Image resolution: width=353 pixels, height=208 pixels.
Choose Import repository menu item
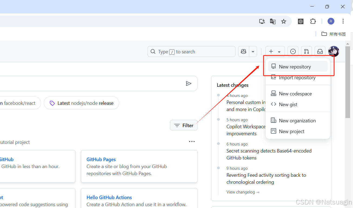297,78
